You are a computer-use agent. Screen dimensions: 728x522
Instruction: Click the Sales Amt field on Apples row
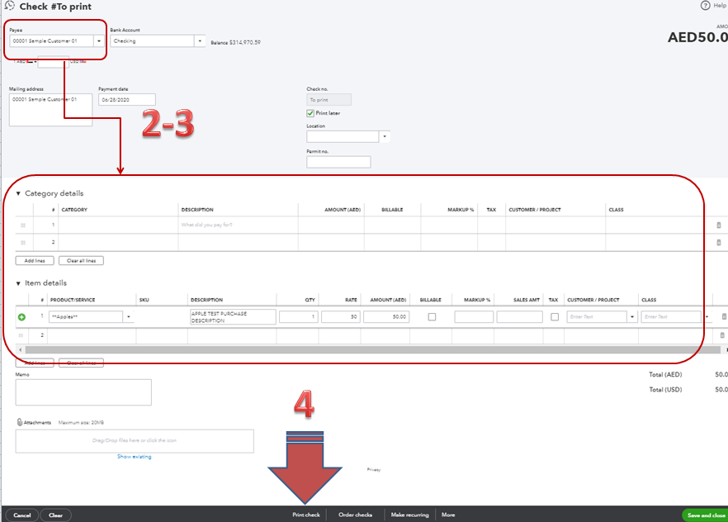click(519, 316)
